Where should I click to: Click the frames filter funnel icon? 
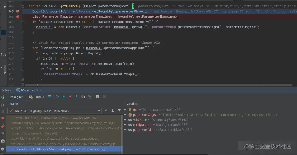click(x=119, y=111)
